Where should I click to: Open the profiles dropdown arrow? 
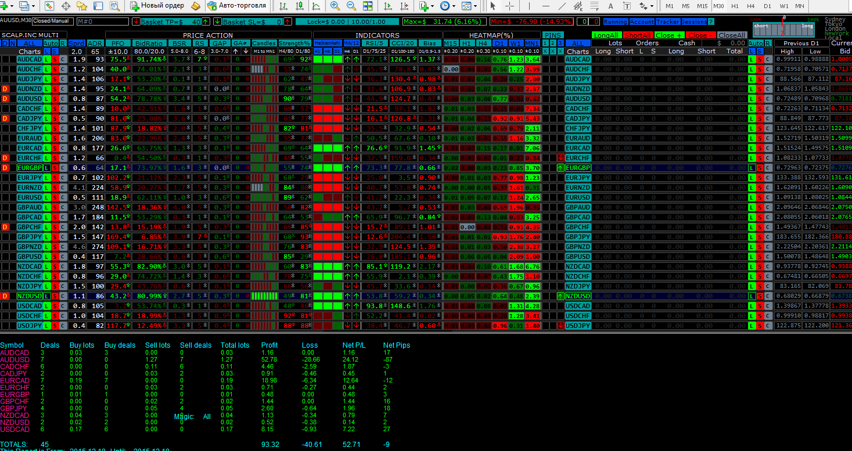pyautogui.click(x=33, y=6)
